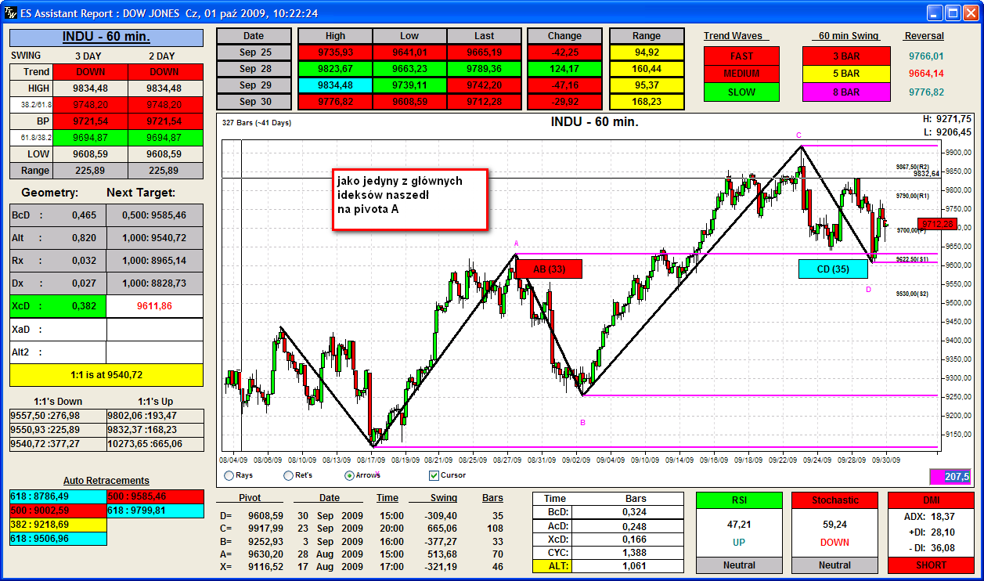Image resolution: width=984 pixels, height=581 pixels.
Task: Click the Low column header
Action: [409, 36]
